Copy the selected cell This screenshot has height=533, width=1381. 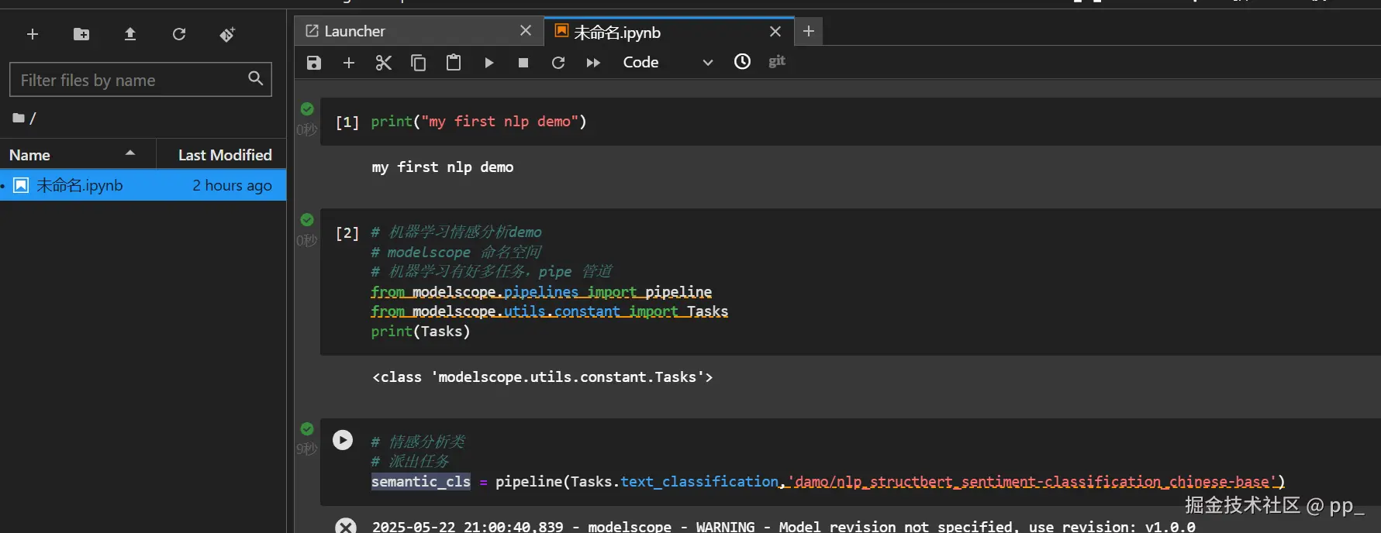click(419, 63)
